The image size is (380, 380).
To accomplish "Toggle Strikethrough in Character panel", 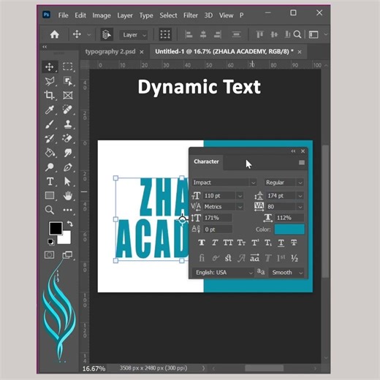I will click(294, 243).
